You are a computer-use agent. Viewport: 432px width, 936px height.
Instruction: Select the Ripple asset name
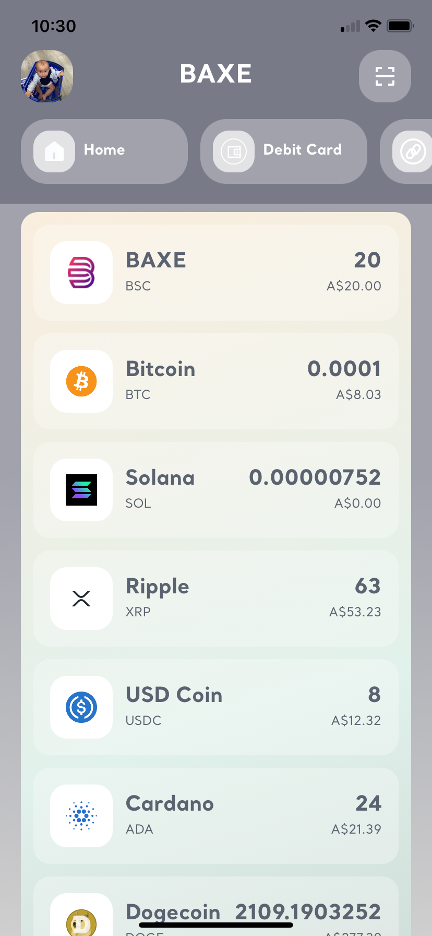pyautogui.click(x=157, y=586)
